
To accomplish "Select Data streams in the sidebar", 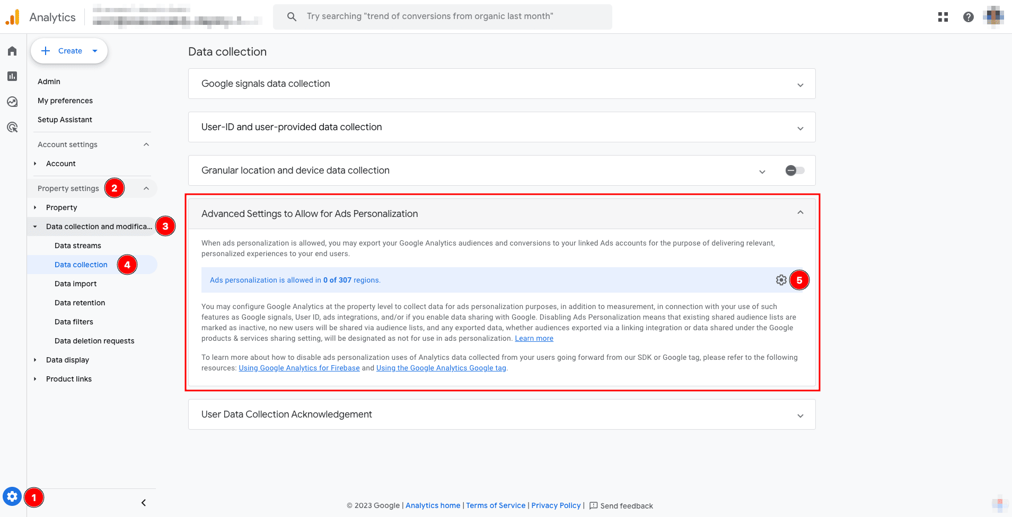I will (x=78, y=246).
